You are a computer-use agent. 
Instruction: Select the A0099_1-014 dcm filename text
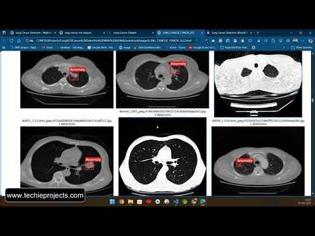258,121
